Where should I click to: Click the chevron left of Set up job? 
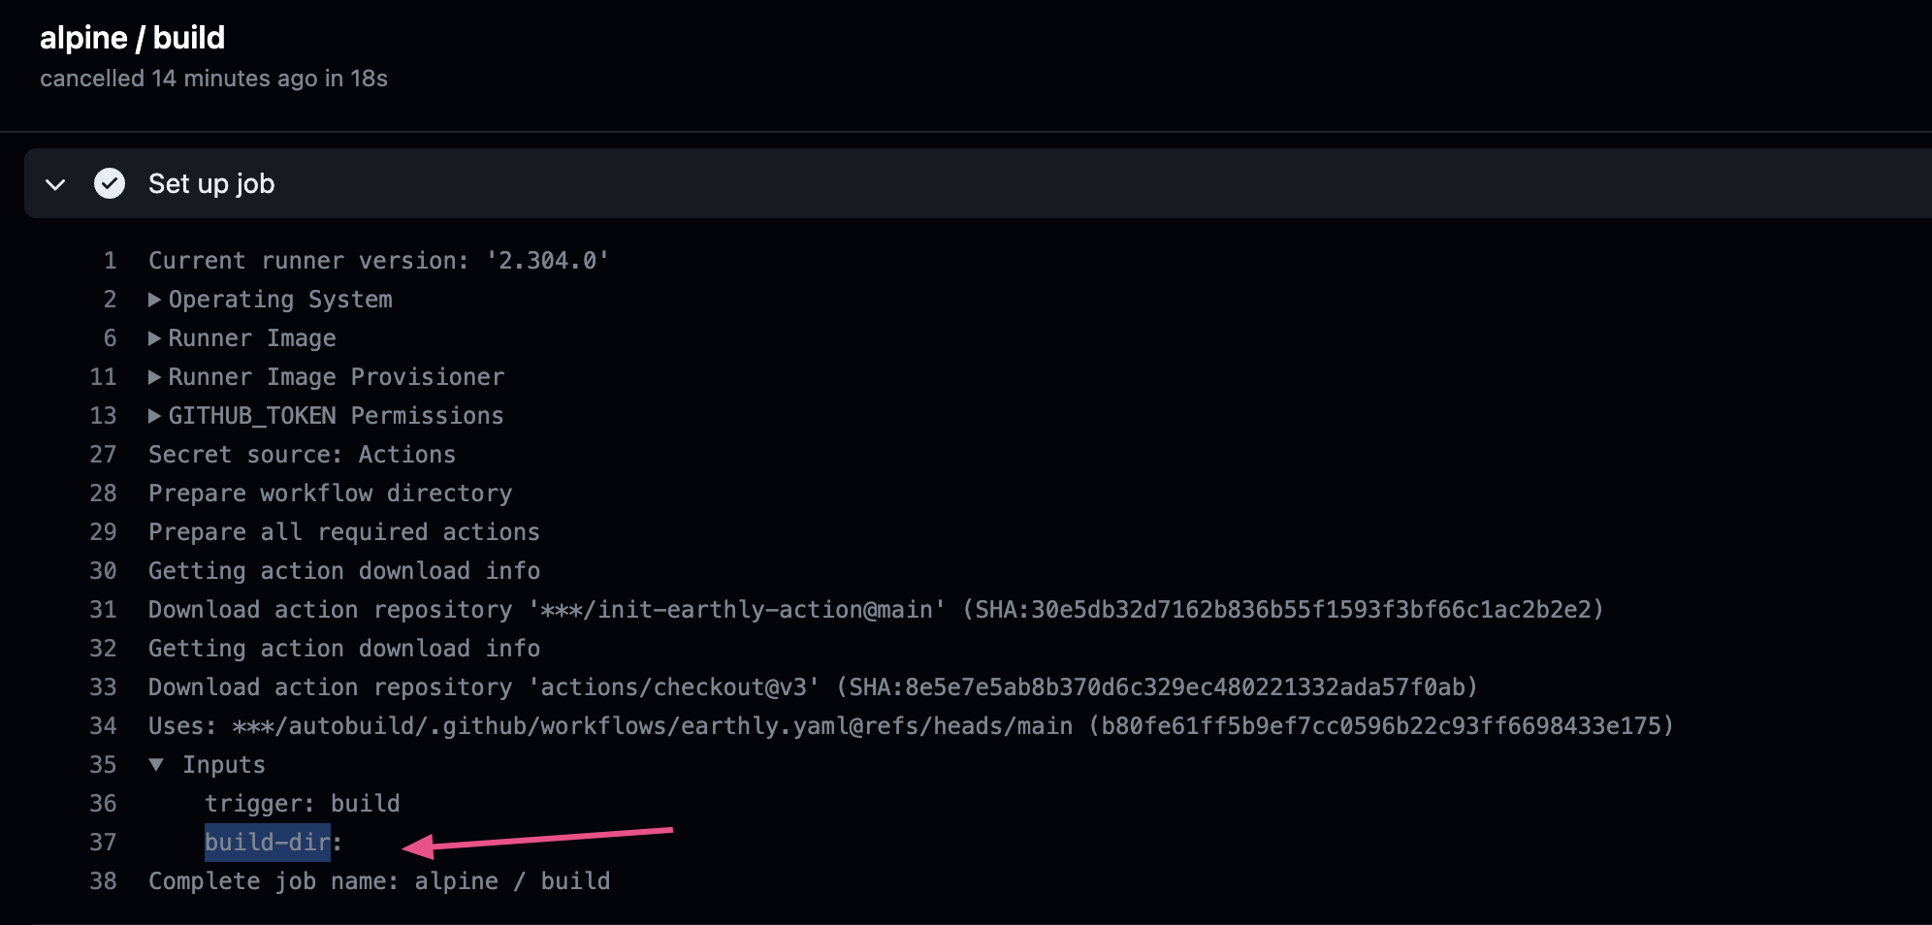tap(55, 184)
